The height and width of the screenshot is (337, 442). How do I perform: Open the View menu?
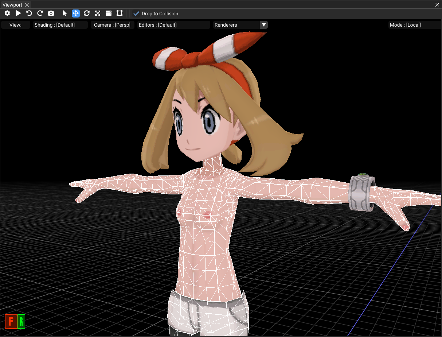coord(16,25)
